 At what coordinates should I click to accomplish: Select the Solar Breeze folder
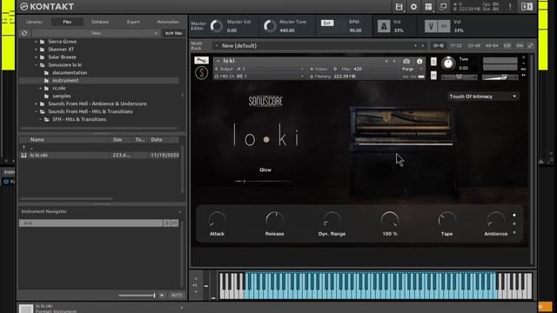pyautogui.click(x=62, y=57)
